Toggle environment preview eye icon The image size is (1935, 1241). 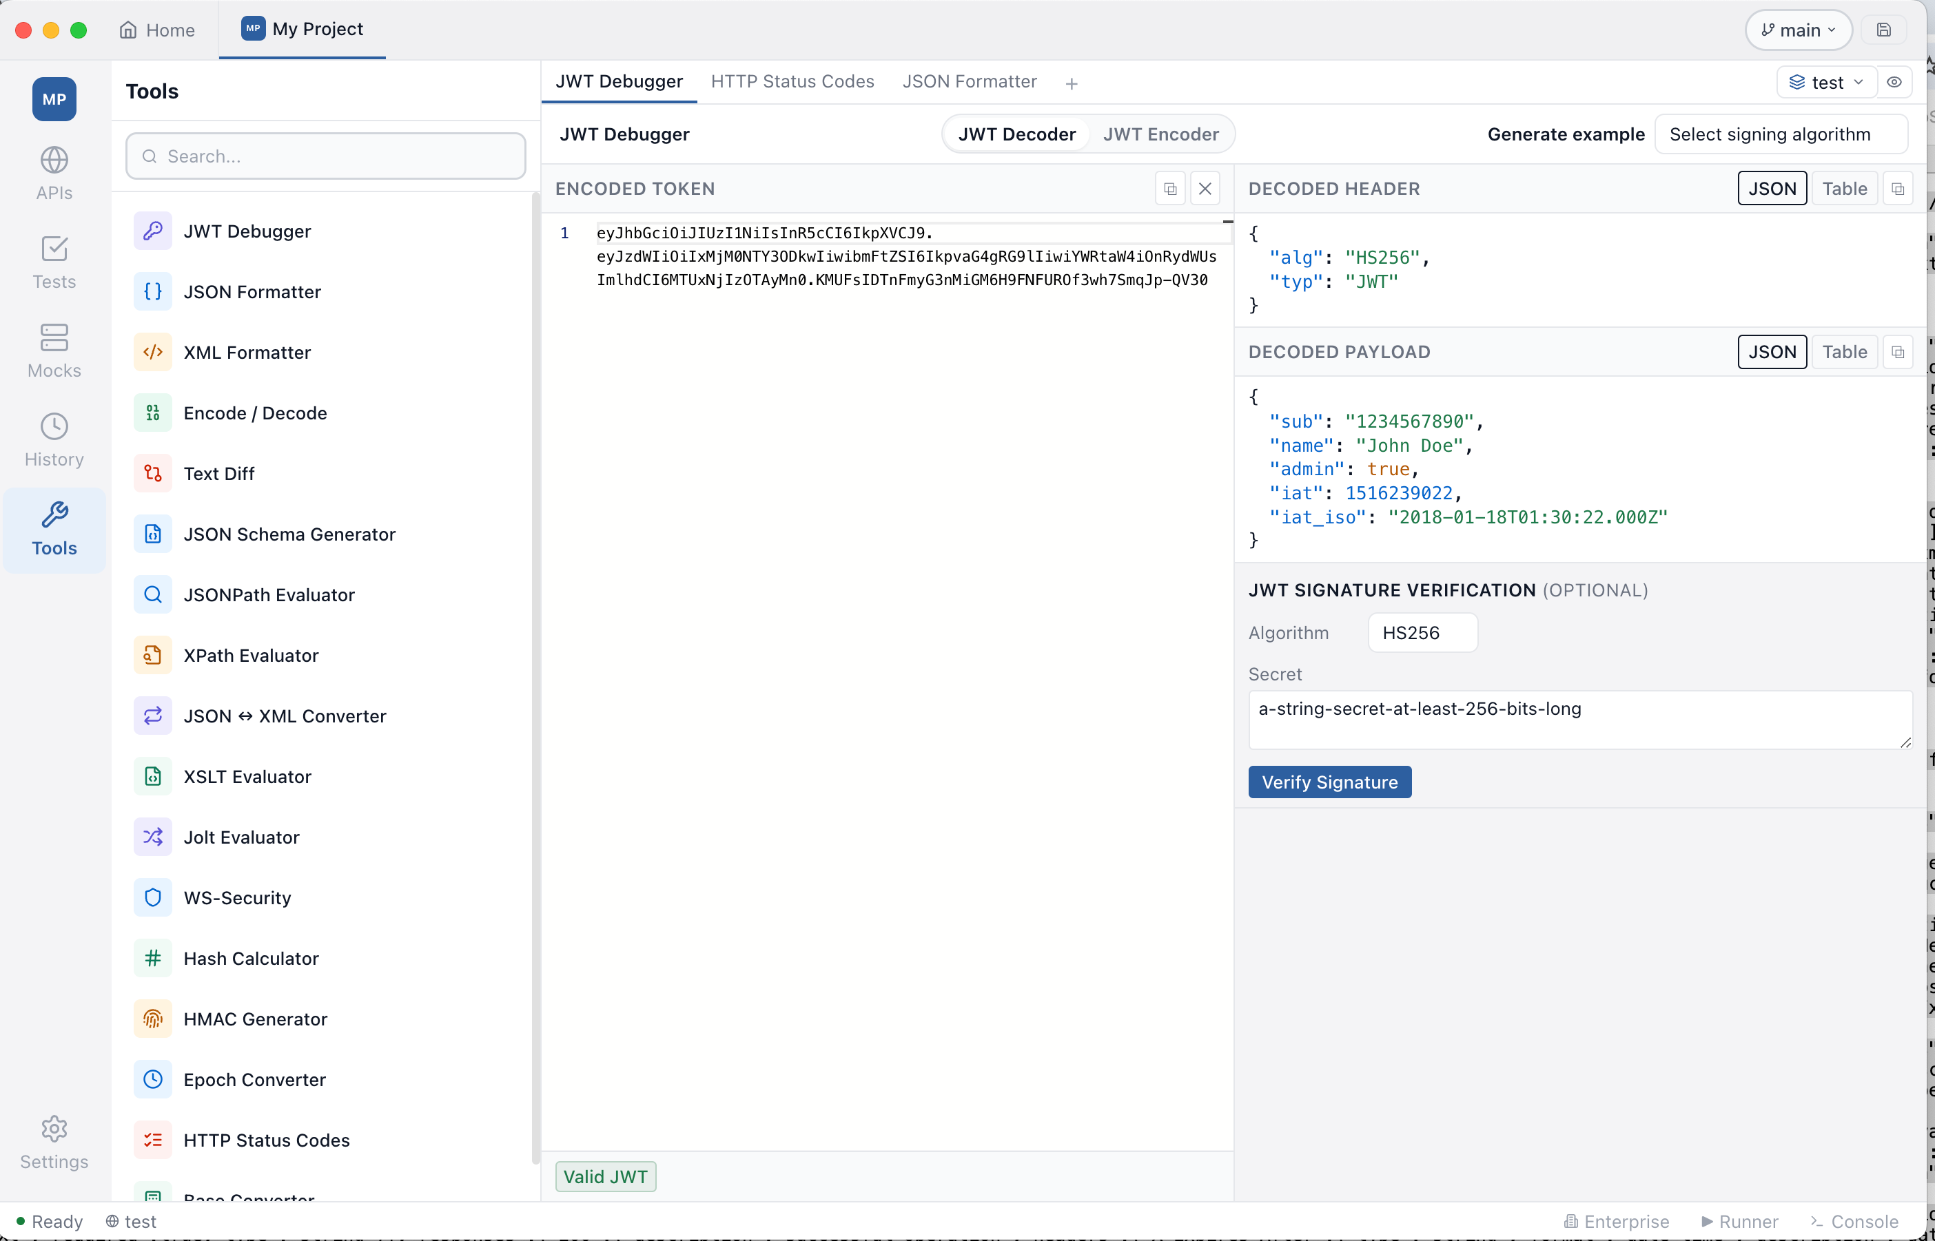click(1895, 82)
